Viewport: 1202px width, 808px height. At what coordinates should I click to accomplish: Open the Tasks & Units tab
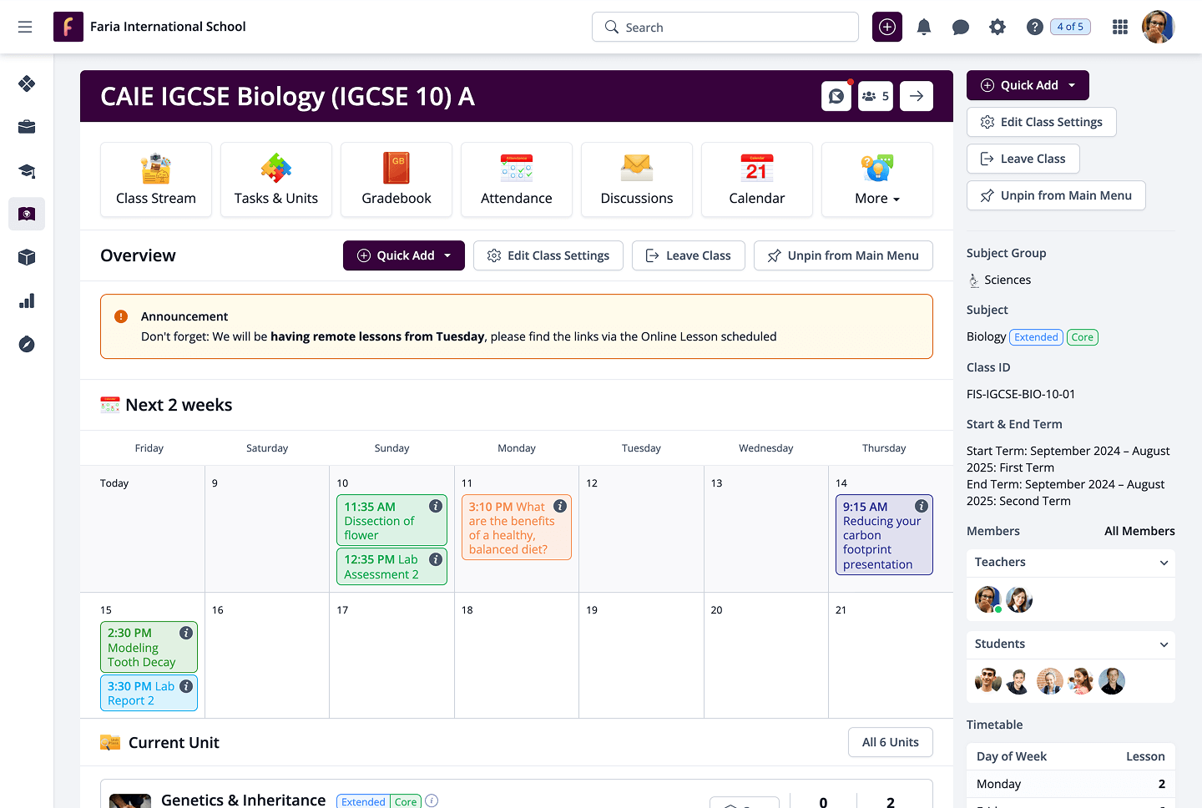276,179
